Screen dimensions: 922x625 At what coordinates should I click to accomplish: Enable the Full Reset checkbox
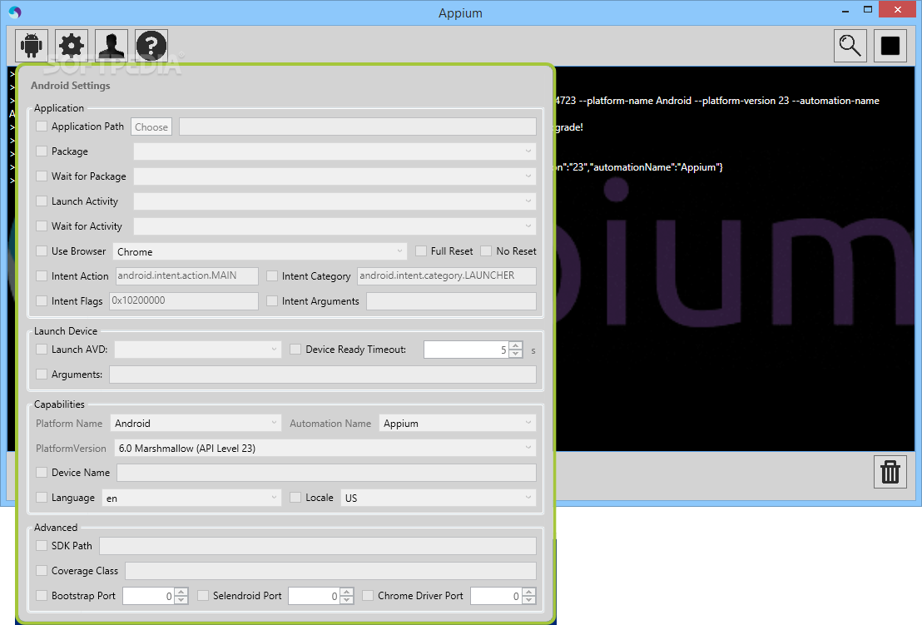pos(421,251)
